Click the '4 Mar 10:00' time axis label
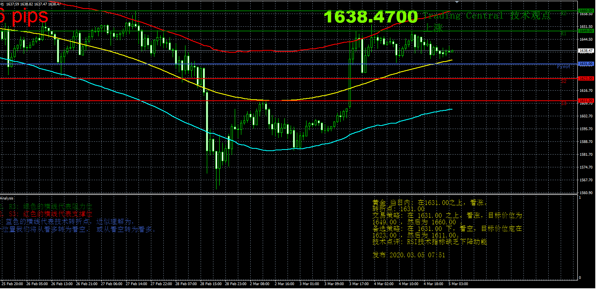Image resolution: width=596 pixels, height=289 pixels. [x=409, y=284]
